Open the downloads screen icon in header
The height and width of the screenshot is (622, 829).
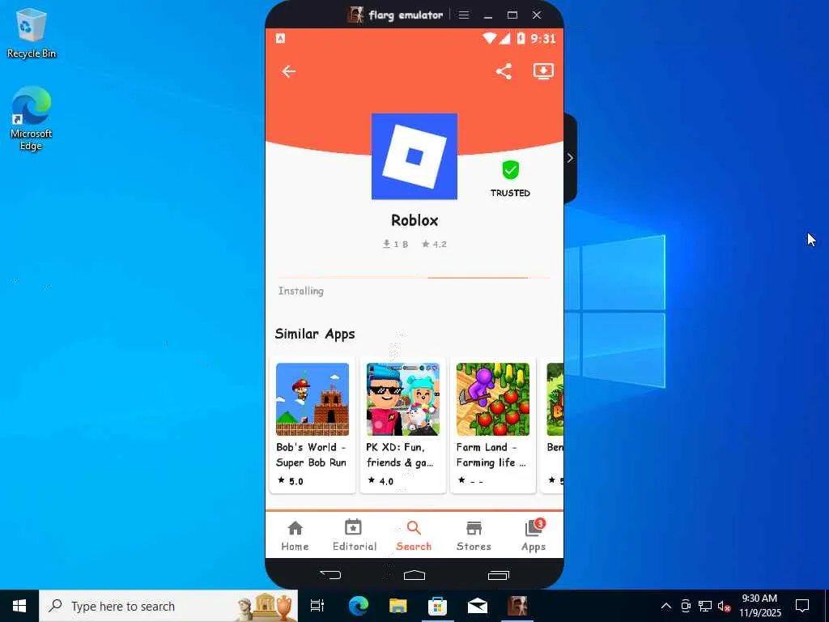point(543,71)
